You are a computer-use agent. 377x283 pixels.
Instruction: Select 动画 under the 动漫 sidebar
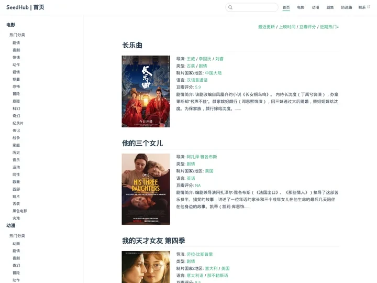(16, 244)
